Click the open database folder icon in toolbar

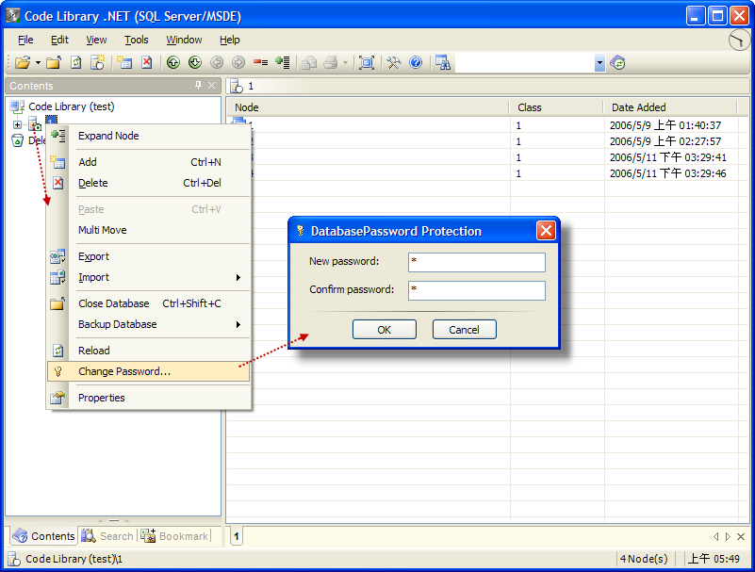point(22,62)
